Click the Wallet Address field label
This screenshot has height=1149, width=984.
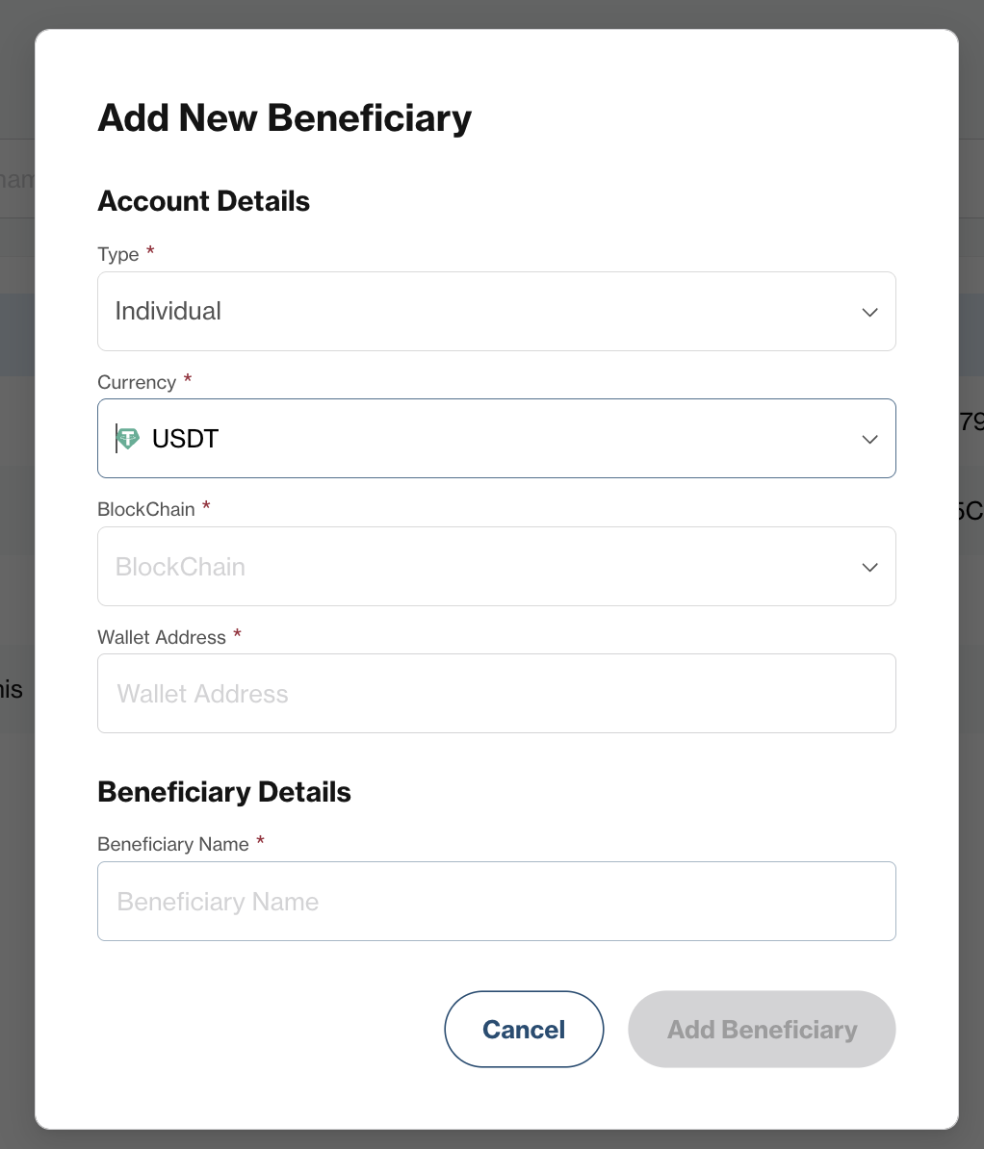162,637
